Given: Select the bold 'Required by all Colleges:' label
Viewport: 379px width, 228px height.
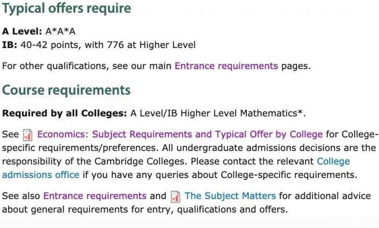Looking at the screenshot, I should [65, 113].
